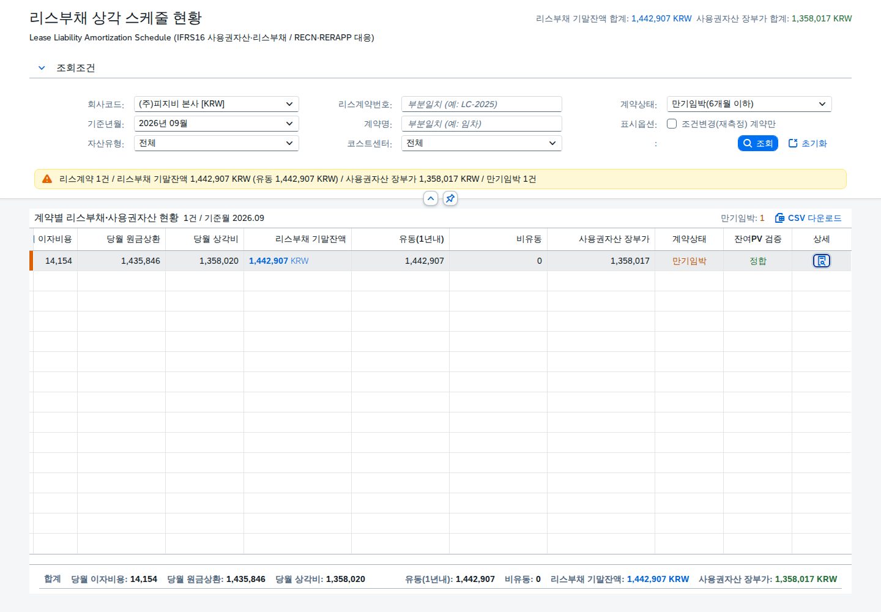Click the warning triangle icon in the message strip
This screenshot has width=881, height=612.
(47, 179)
